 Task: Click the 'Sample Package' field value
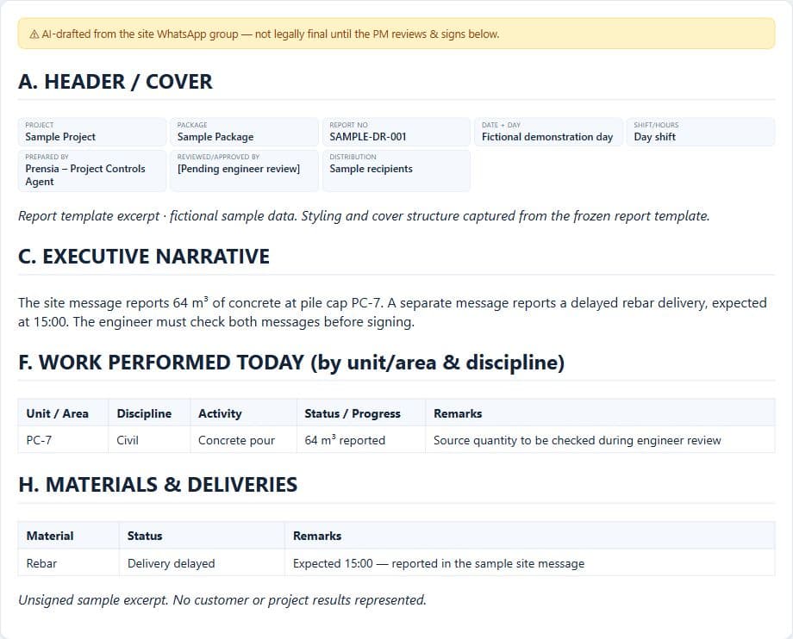[x=215, y=137]
